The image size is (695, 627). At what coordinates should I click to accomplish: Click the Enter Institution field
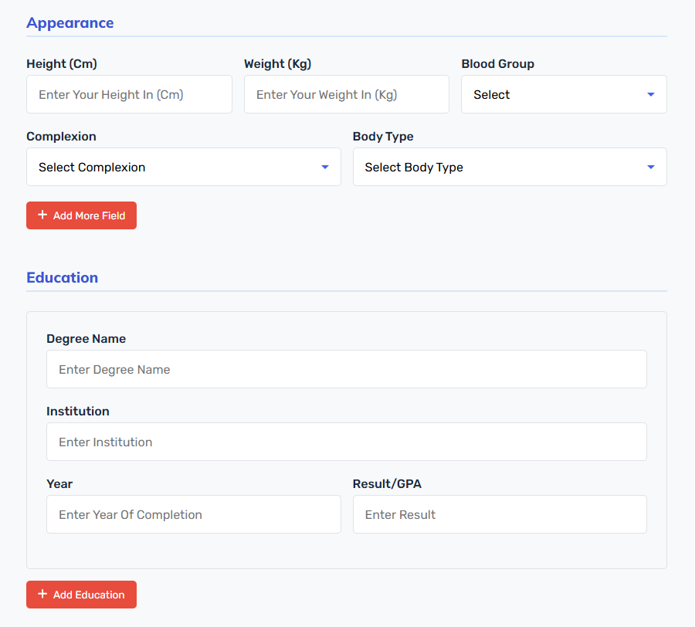pos(347,442)
